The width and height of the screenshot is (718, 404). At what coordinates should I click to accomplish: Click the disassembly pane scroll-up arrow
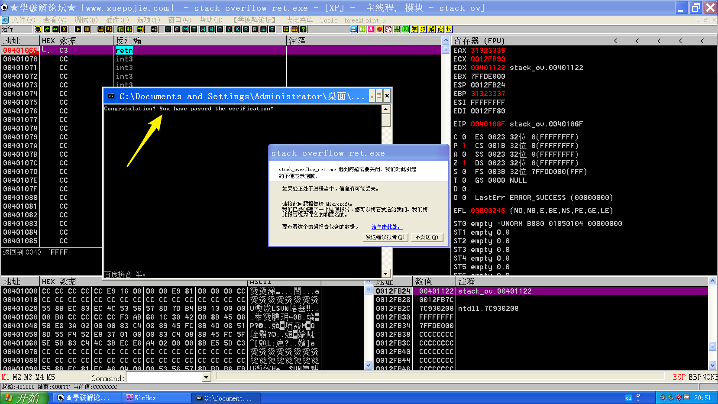[x=446, y=41]
